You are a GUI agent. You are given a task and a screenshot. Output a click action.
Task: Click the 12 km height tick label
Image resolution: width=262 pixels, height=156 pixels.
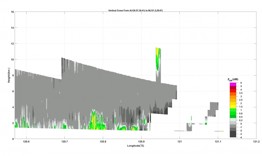(12, 44)
